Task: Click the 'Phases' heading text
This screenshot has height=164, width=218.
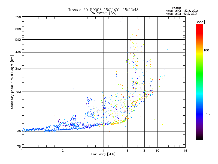Action: [x=176, y=8]
